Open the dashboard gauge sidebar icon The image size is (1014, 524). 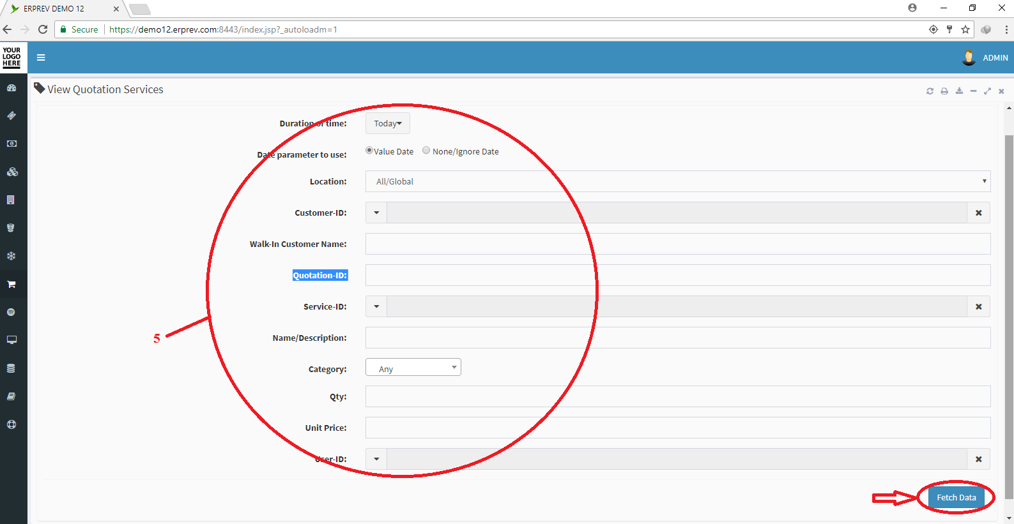(12, 88)
